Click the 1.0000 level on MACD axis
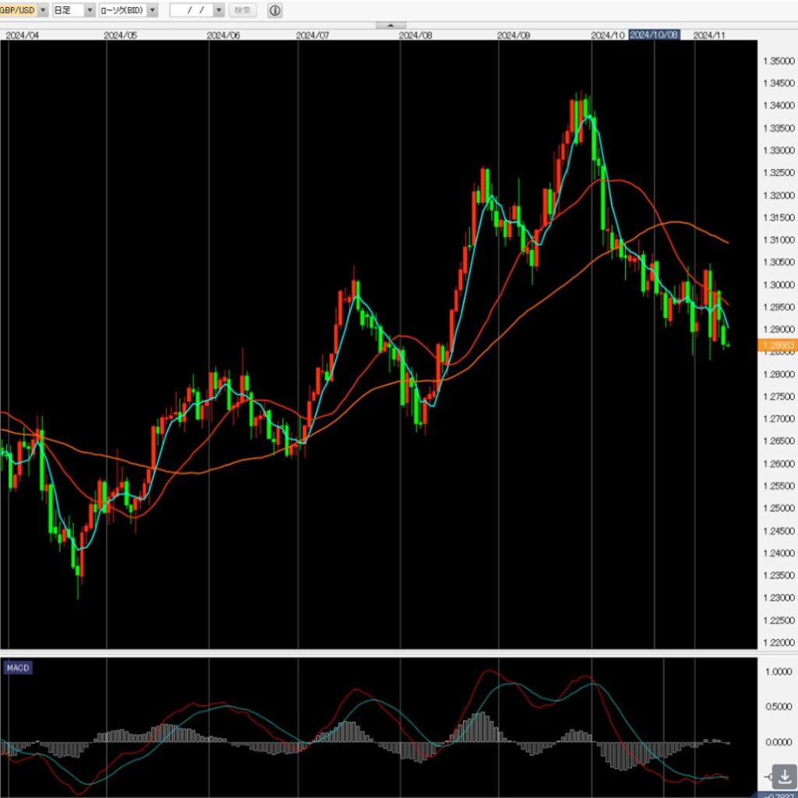 pyautogui.click(x=778, y=670)
